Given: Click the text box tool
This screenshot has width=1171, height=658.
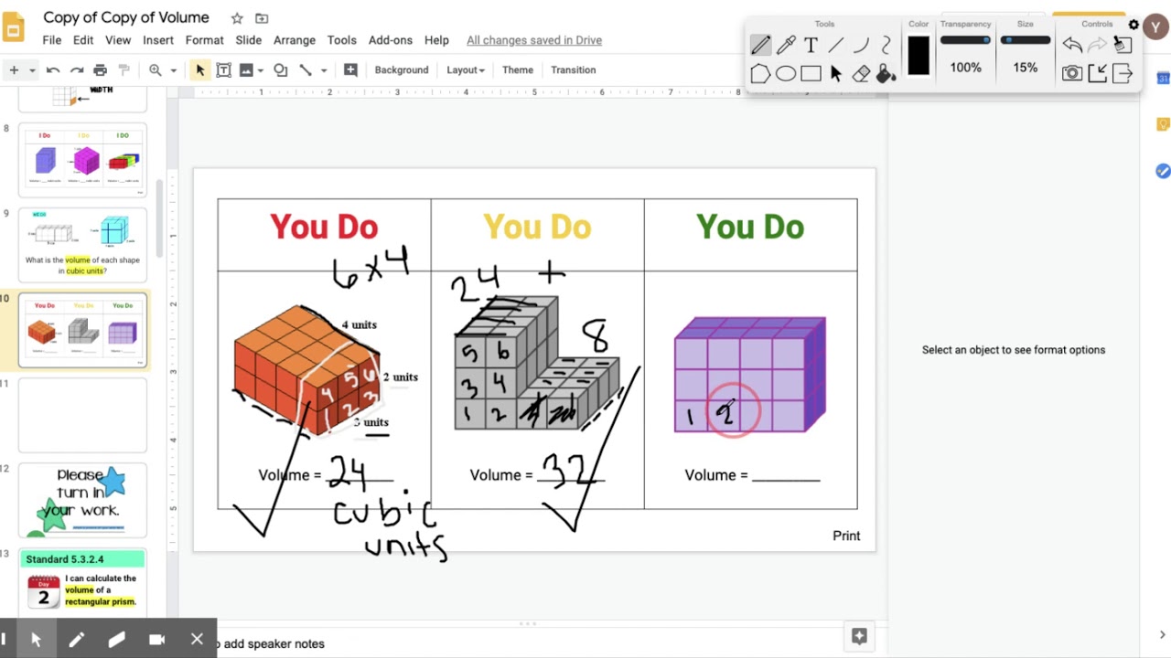Looking at the screenshot, I should click(223, 69).
